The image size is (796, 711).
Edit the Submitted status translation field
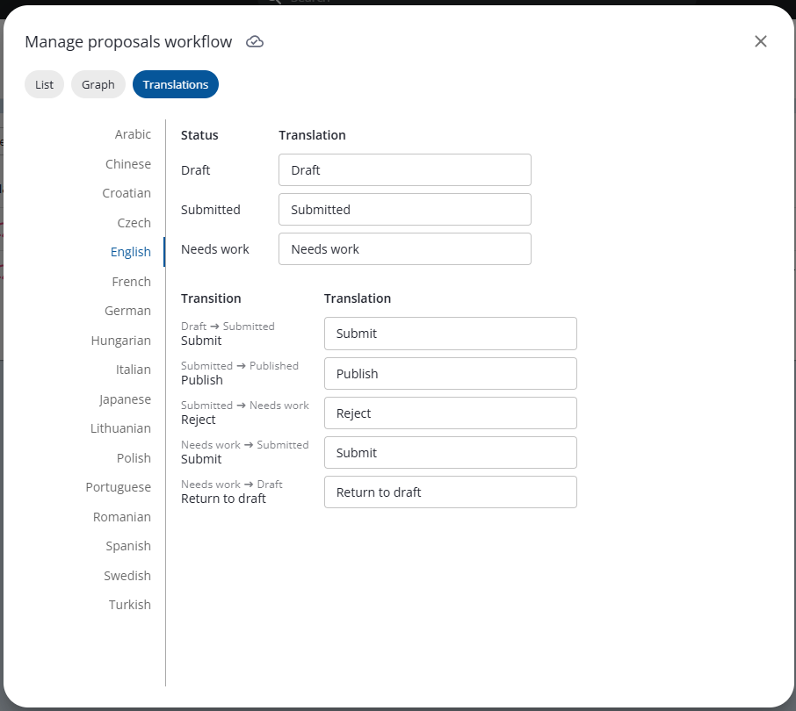(x=404, y=210)
